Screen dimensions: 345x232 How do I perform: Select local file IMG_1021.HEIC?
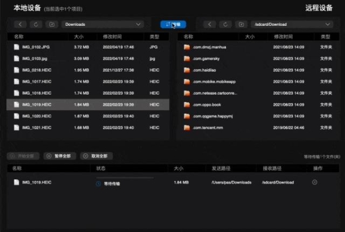point(88,127)
